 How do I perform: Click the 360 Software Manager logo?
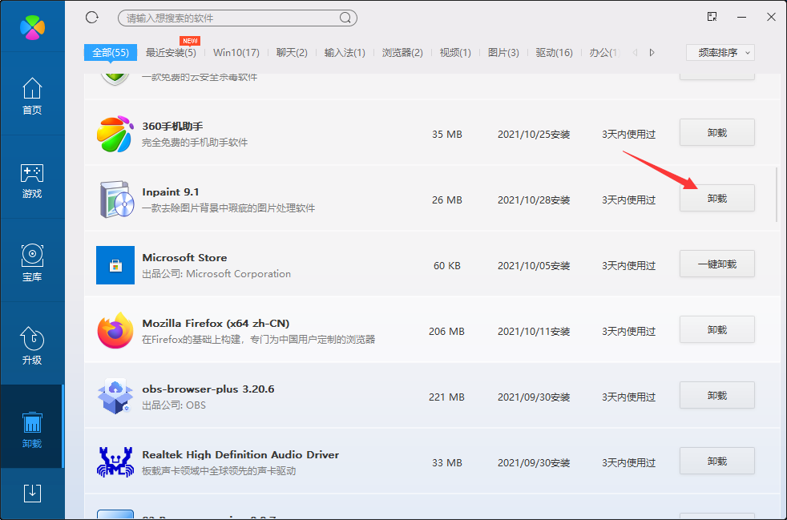click(33, 27)
